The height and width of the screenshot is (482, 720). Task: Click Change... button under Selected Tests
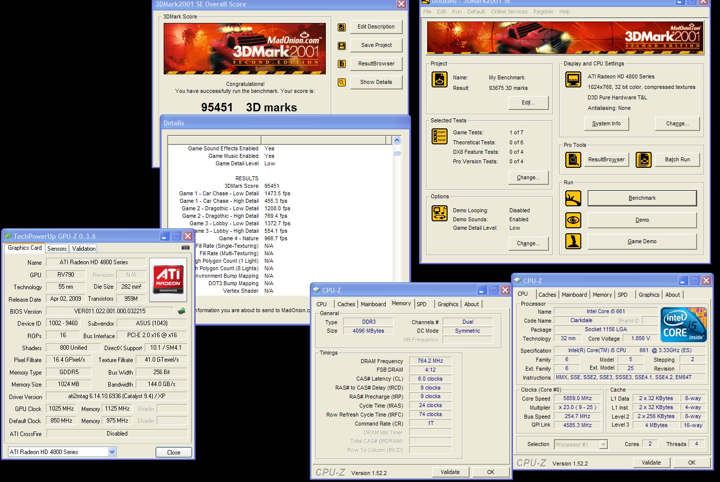pos(528,178)
